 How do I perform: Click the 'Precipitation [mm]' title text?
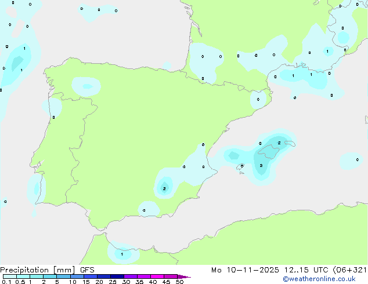point(38,270)
